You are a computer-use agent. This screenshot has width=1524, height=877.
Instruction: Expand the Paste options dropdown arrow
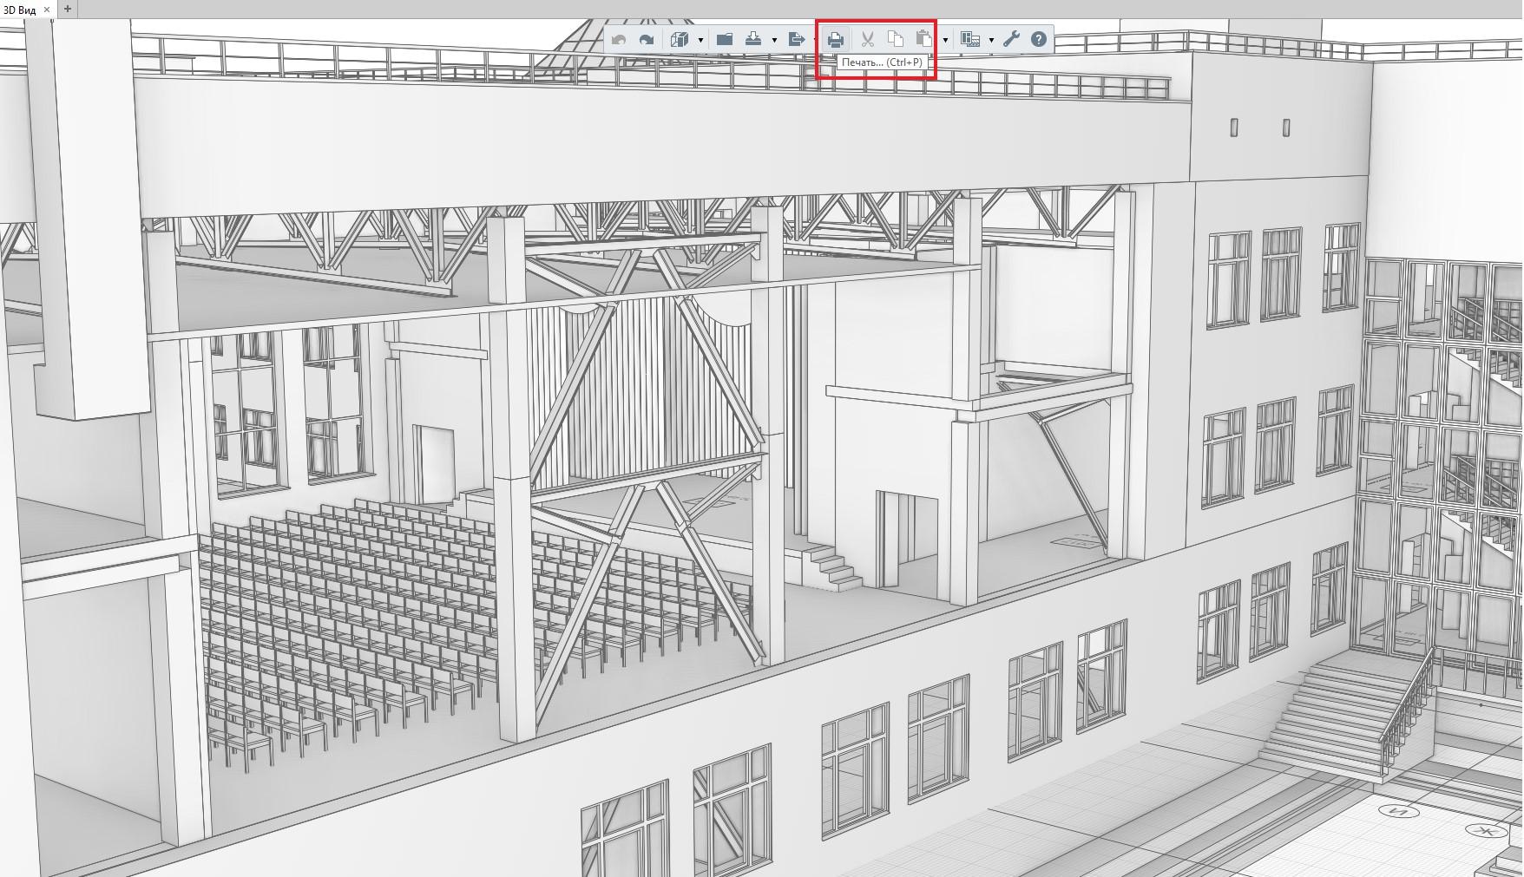click(945, 40)
